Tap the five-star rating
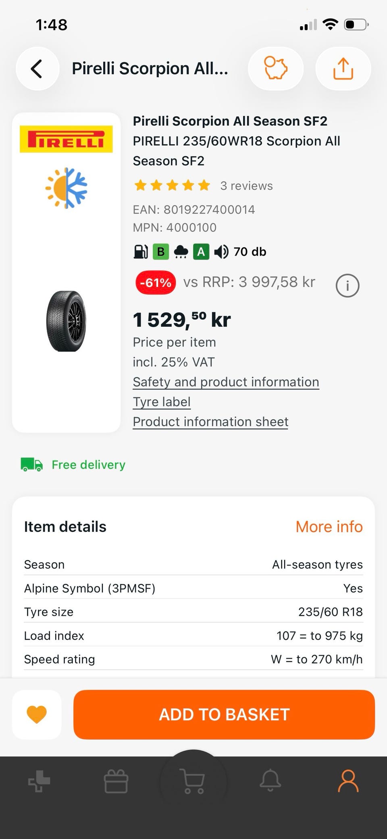The height and width of the screenshot is (839, 387). click(x=172, y=186)
